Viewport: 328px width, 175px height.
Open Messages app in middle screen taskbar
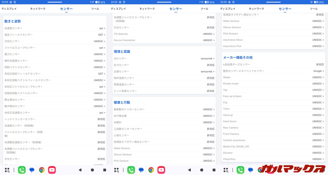pyautogui.click(x=141, y=170)
